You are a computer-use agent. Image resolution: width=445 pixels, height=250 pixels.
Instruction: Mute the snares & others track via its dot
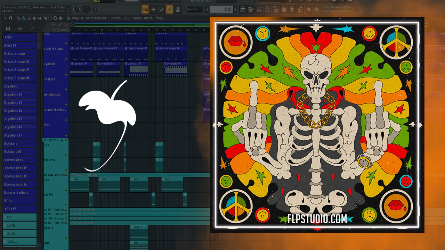pyautogui.click(x=66, y=120)
